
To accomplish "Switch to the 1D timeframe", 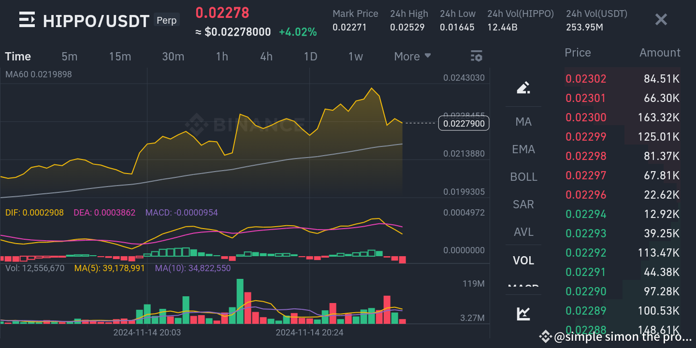I will click(x=310, y=56).
